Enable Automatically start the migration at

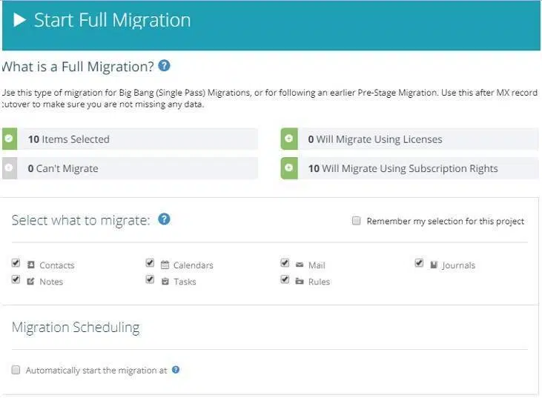(x=16, y=370)
